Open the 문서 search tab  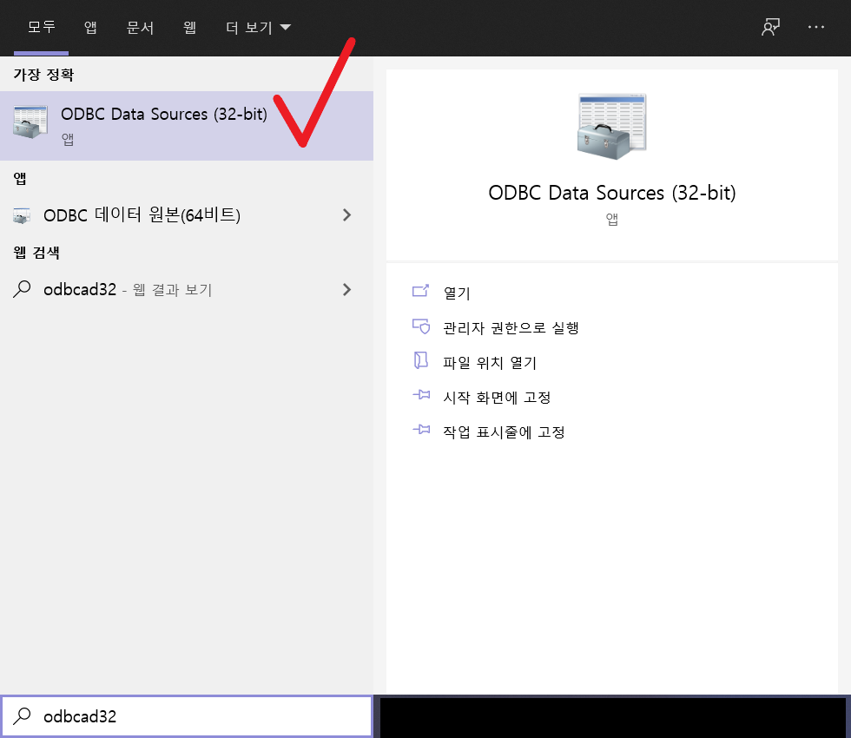[140, 27]
